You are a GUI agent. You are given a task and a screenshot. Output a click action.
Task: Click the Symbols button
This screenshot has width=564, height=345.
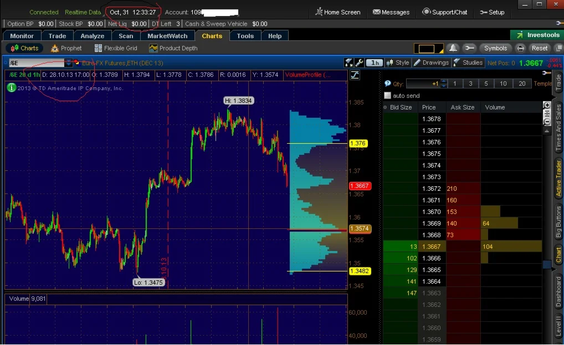tap(495, 48)
